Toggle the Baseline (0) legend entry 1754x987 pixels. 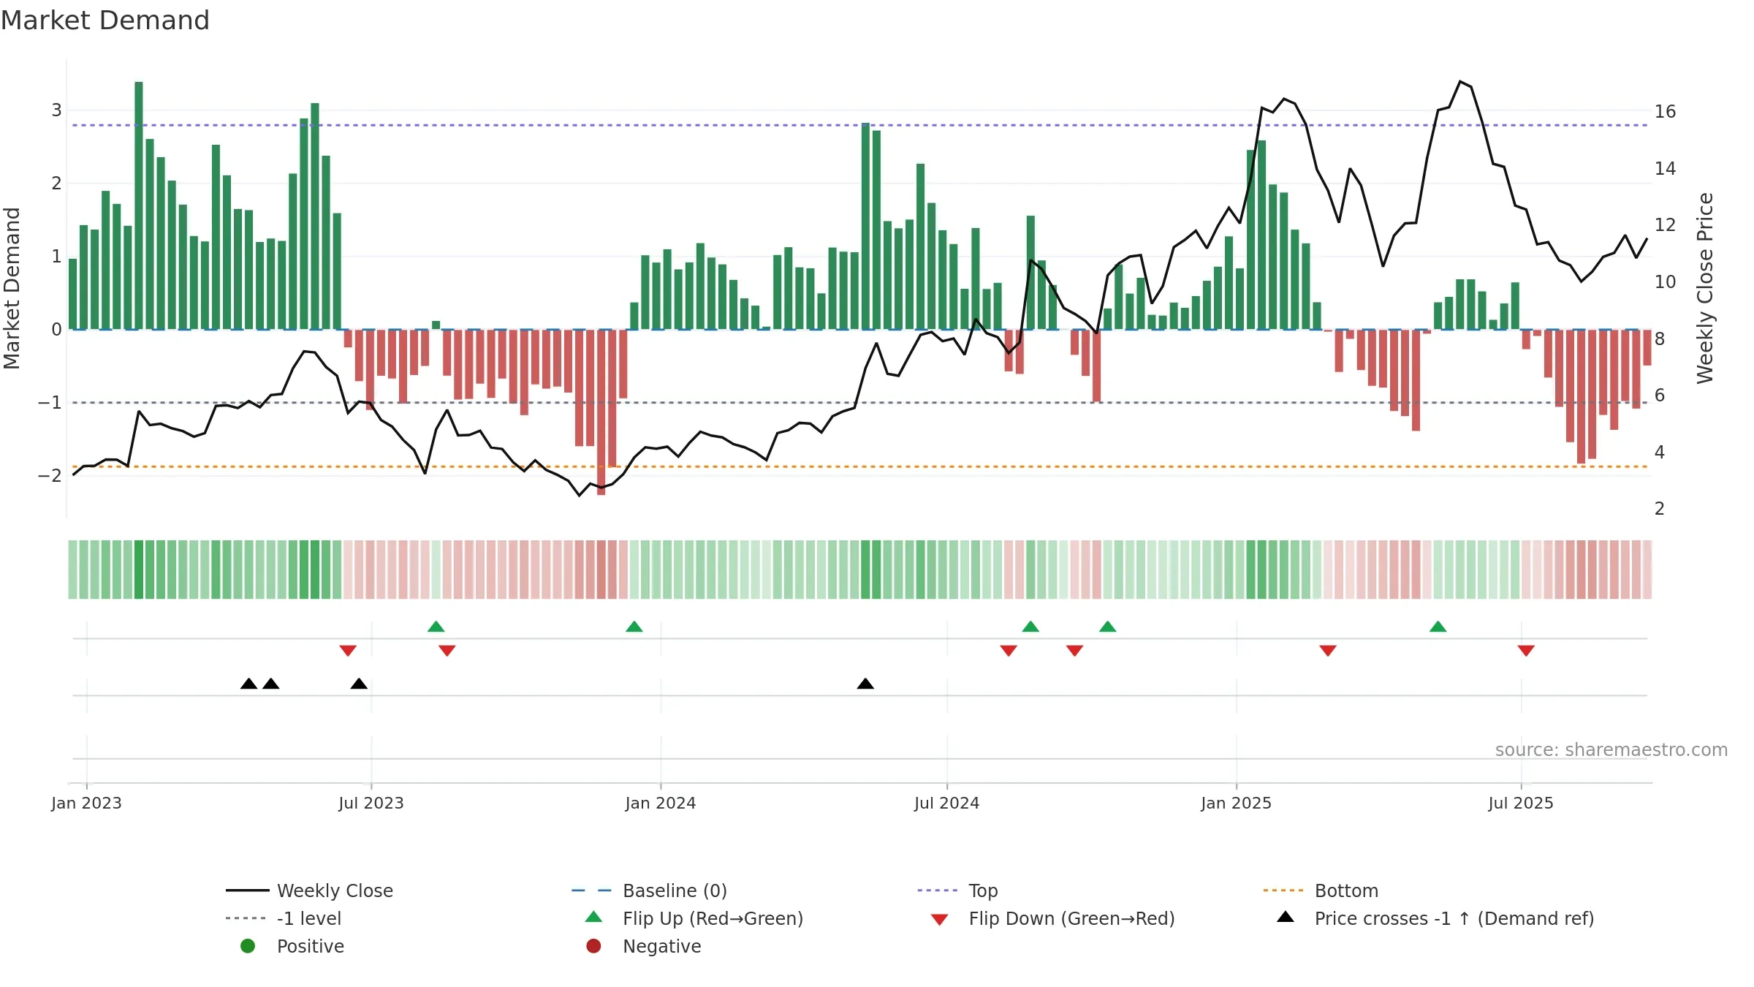[649, 890]
